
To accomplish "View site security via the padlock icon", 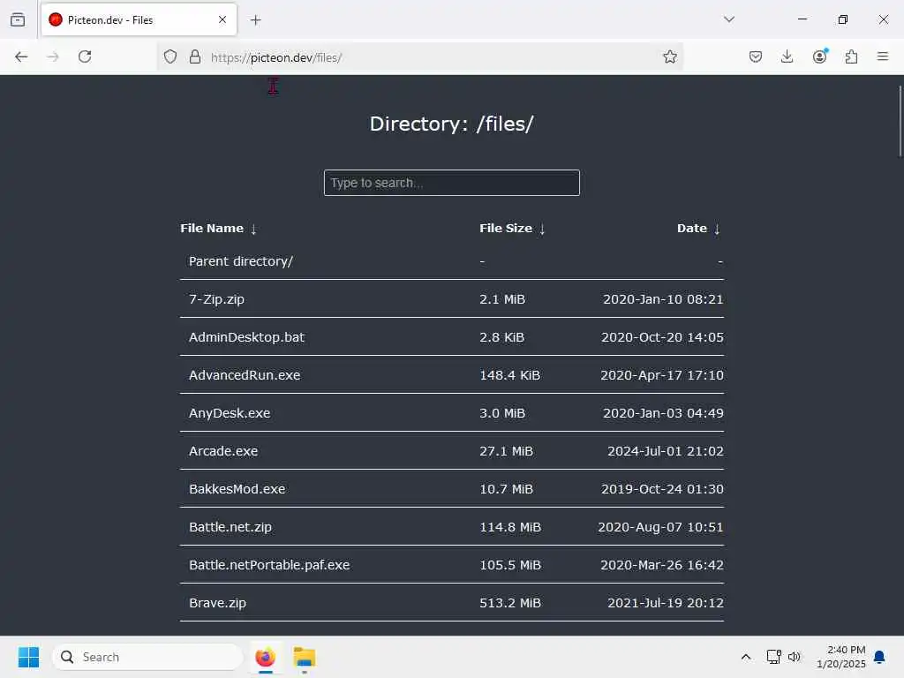I will click(195, 56).
